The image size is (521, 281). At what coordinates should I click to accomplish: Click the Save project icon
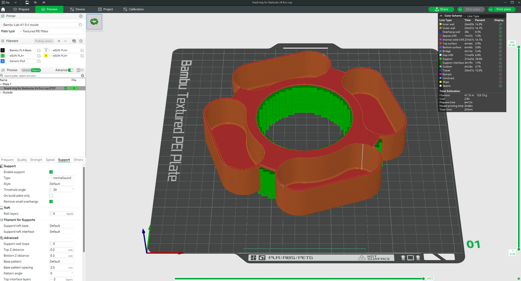(x=27, y=3)
